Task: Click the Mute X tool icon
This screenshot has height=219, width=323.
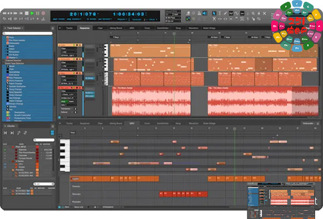Action: coord(264,13)
